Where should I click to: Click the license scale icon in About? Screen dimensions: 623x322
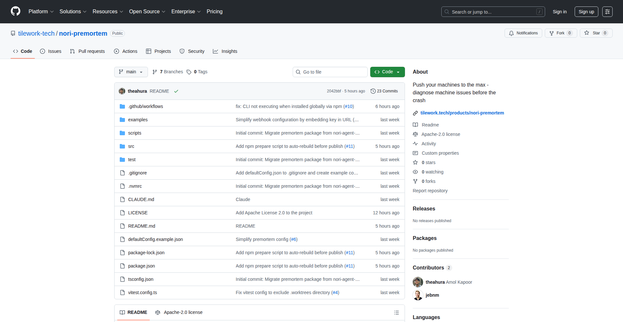click(415, 134)
